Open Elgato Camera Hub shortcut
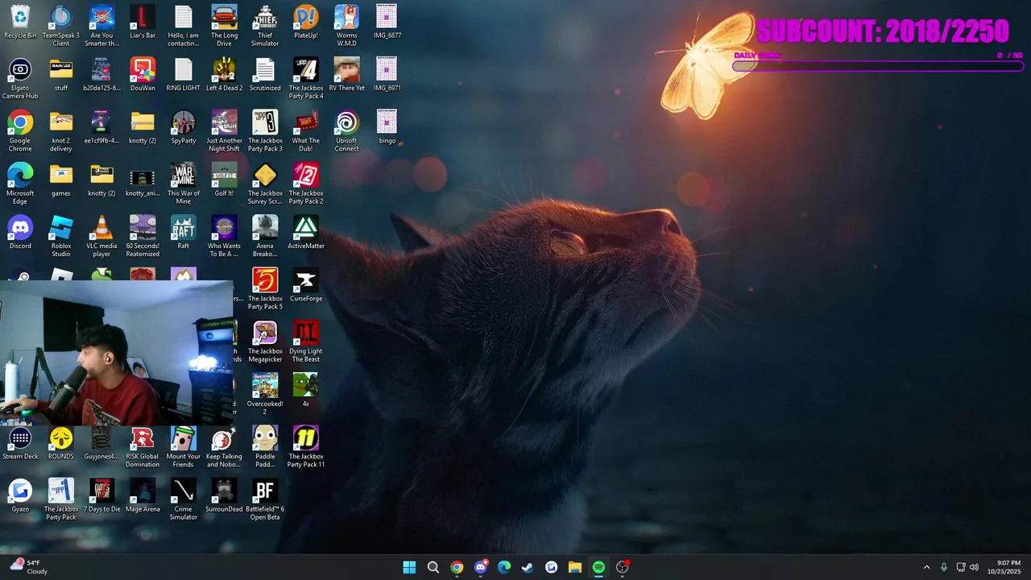Image resolution: width=1031 pixels, height=580 pixels. (x=20, y=78)
